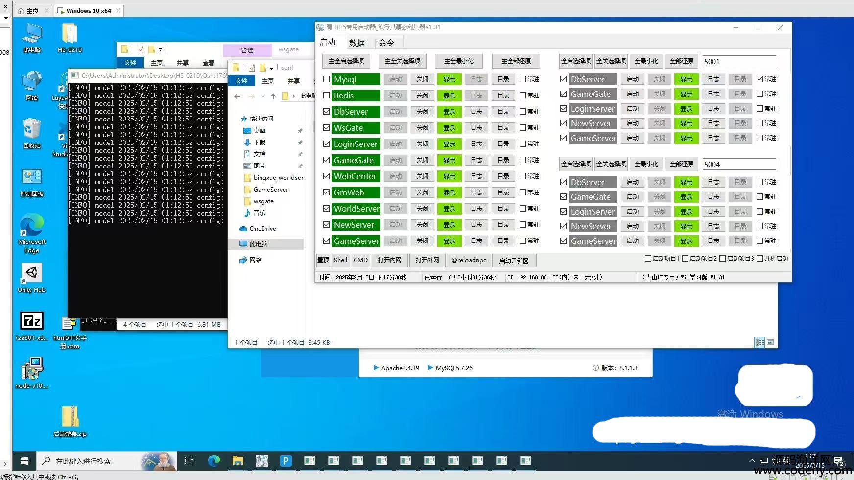This screenshot has width=854, height=480.
Task: Open the 后端整套.zip archive icon
Action: (70, 421)
